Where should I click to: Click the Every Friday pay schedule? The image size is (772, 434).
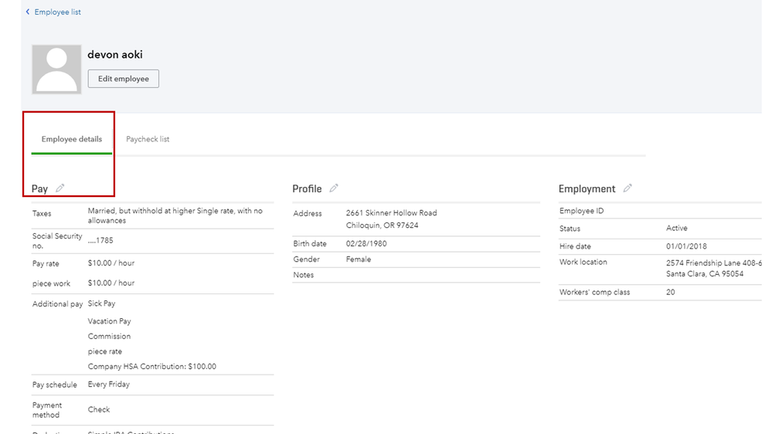pos(109,385)
